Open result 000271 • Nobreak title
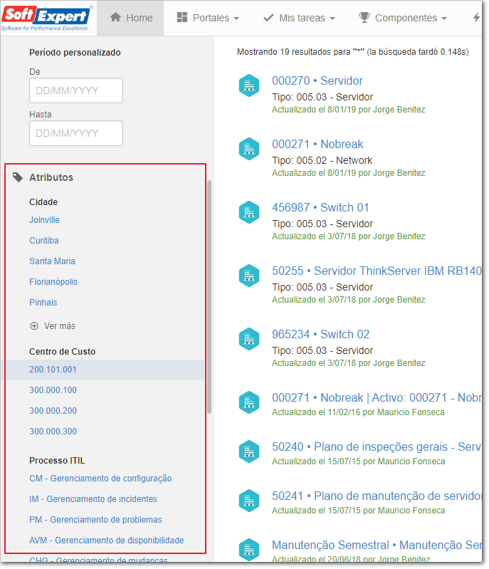The width and height of the screenshot is (489, 569). (x=317, y=144)
